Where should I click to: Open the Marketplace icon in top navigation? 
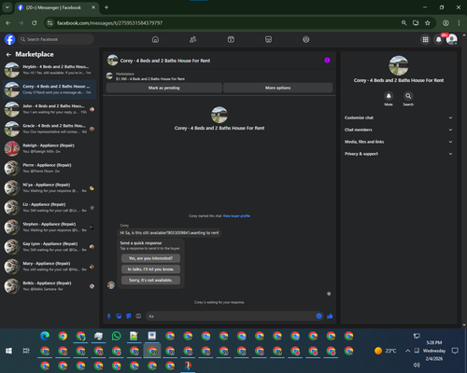268,39
